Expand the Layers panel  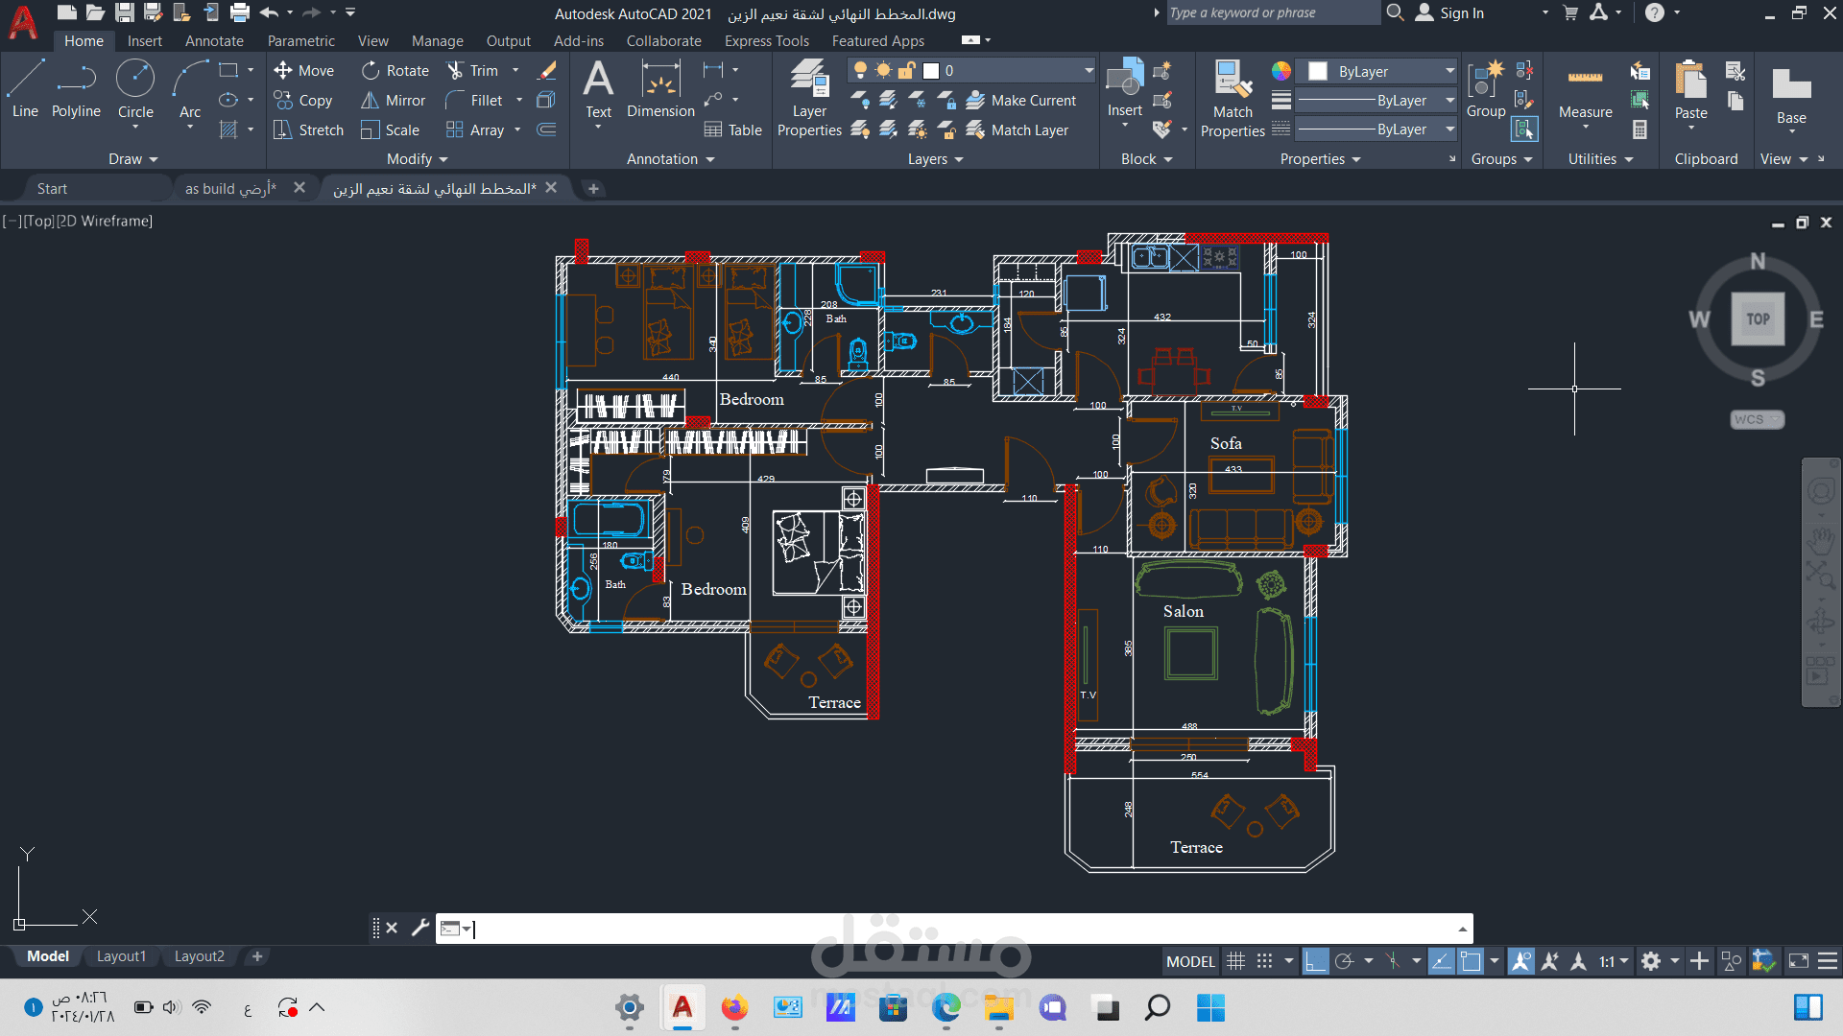point(936,159)
